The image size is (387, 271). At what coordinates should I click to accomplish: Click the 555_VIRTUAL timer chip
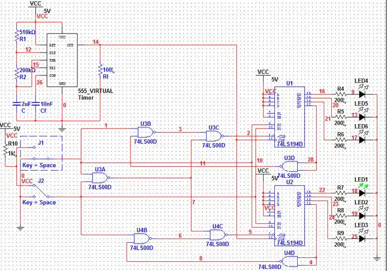(62, 61)
